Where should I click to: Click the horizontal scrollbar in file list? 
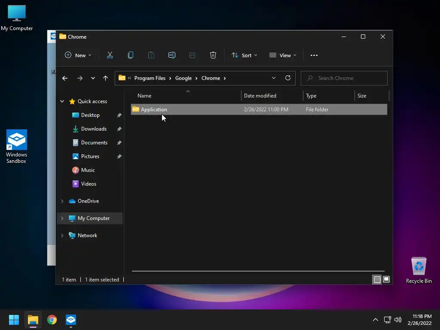(258, 271)
